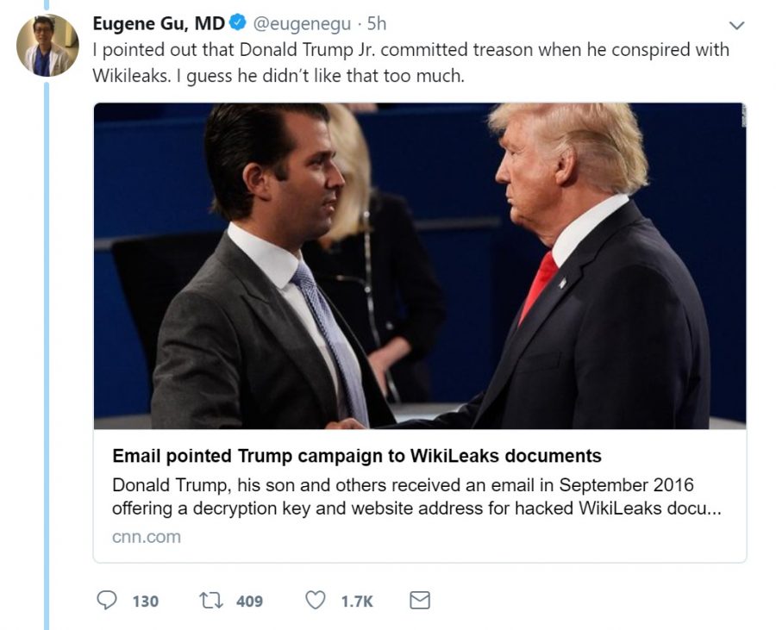776x630 pixels.
Task: Retweet this tweet via the retweet icon
Action: 211,601
